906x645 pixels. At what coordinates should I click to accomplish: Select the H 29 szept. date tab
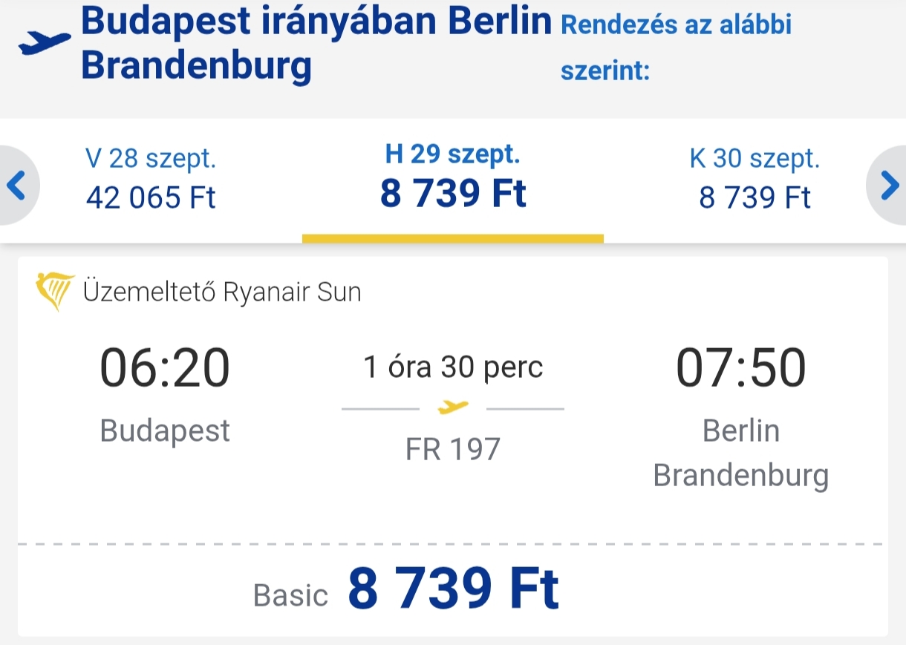453,179
